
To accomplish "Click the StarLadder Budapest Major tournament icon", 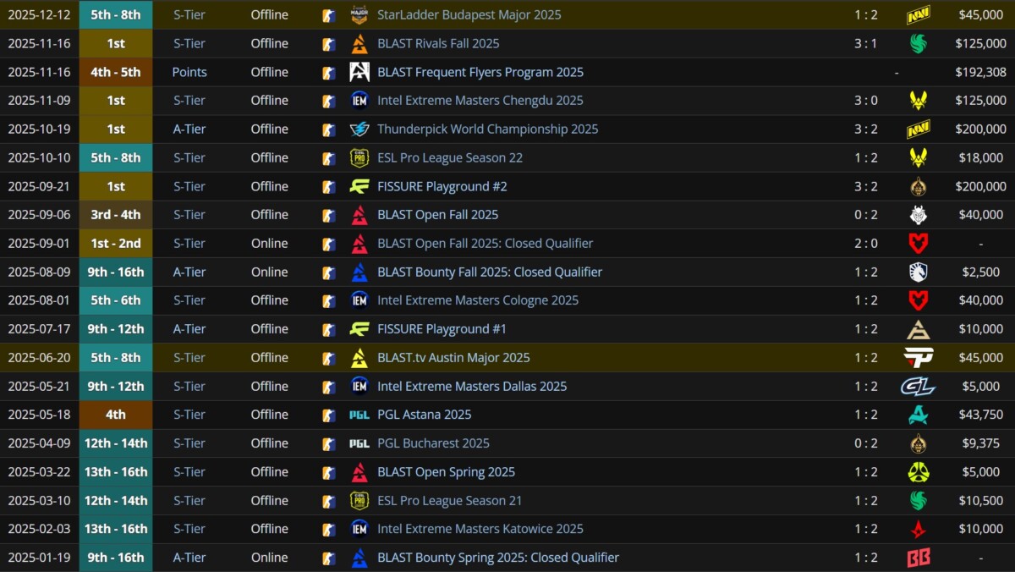I will pyautogui.click(x=359, y=15).
